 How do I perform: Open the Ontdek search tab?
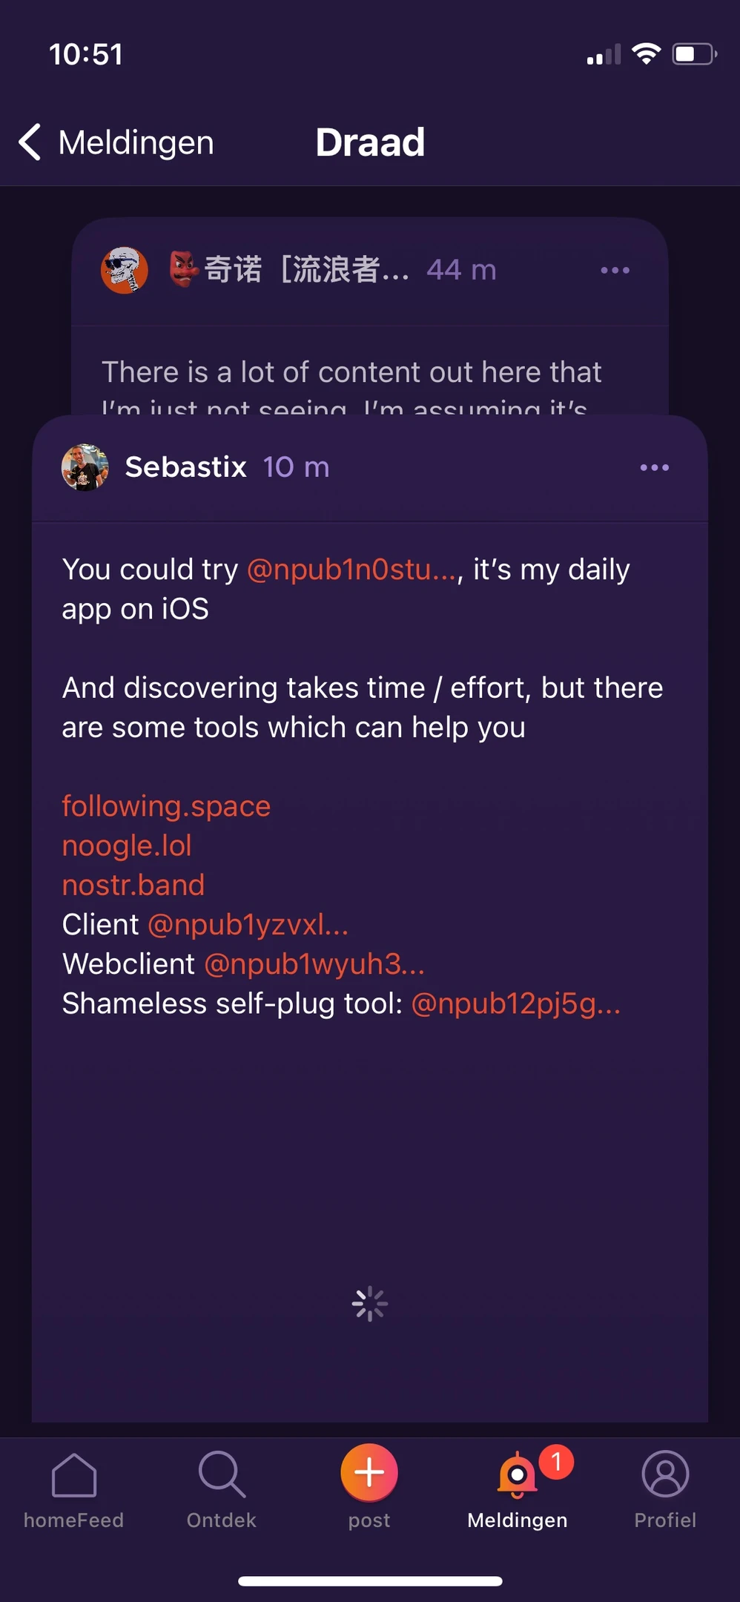(221, 1489)
